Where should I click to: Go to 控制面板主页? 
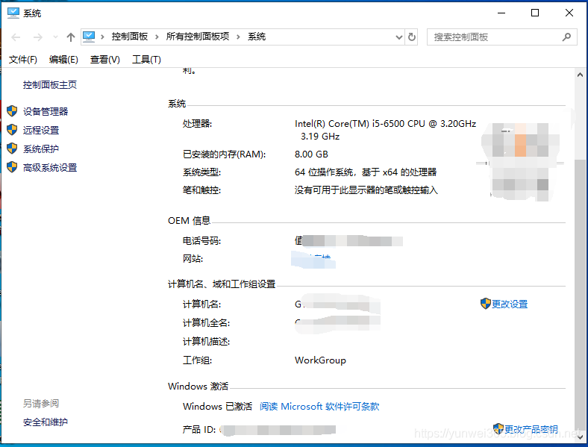coord(50,85)
